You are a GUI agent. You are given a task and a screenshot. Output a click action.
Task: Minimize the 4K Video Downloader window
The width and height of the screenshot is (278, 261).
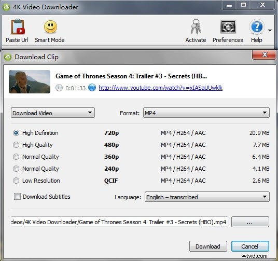click(229, 5)
